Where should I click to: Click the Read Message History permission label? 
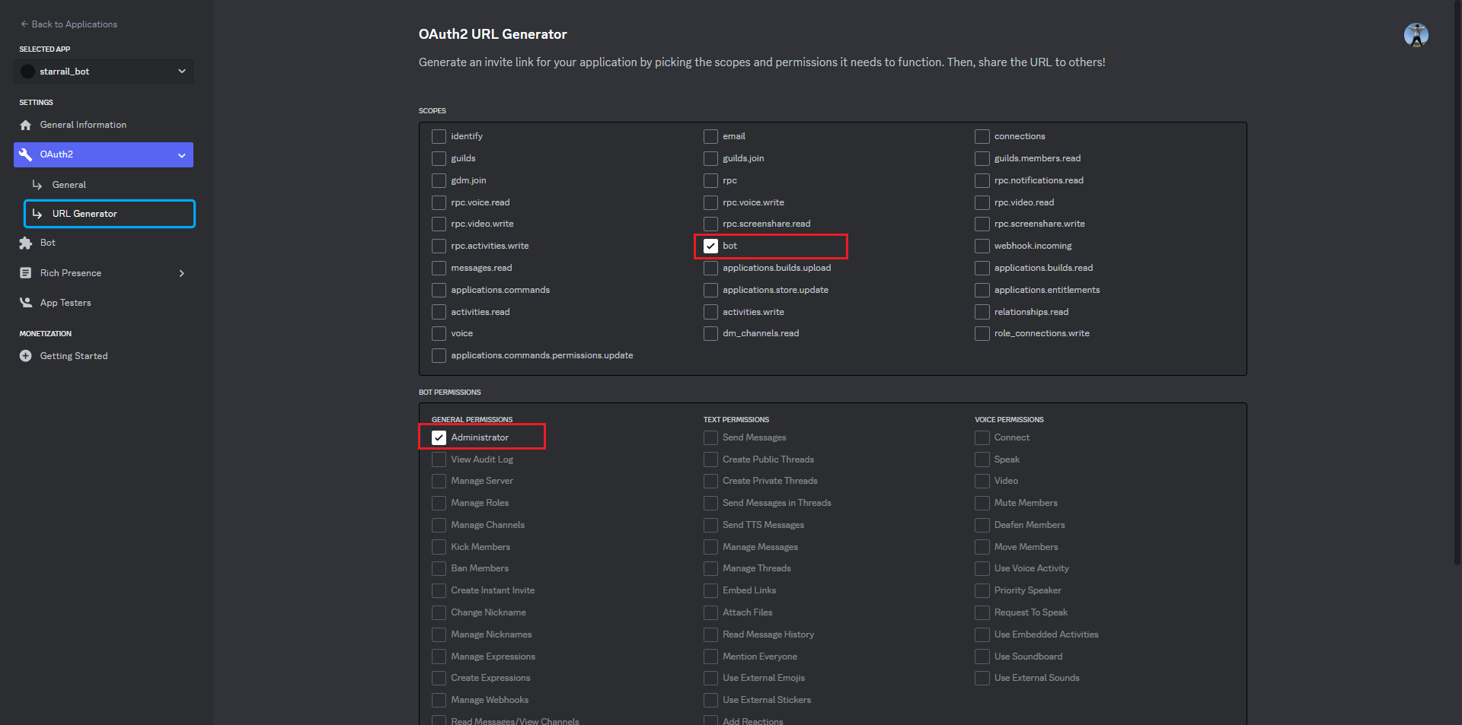[x=768, y=634]
